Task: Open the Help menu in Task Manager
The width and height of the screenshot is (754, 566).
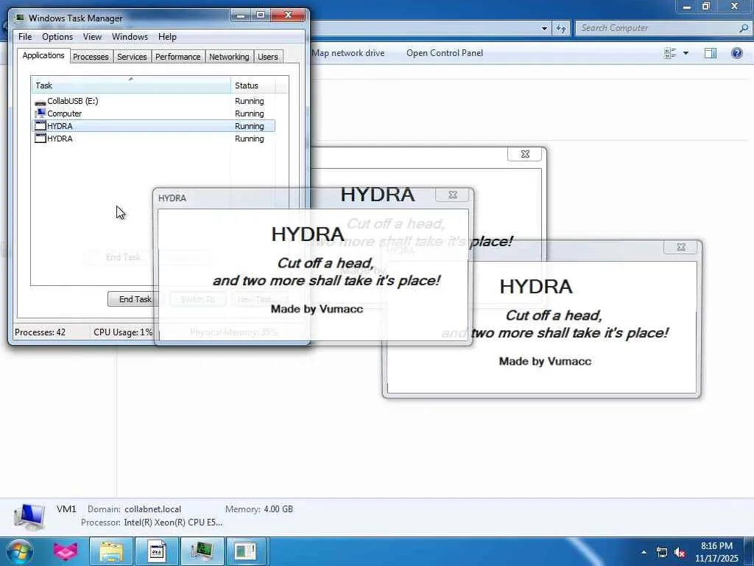Action: click(x=167, y=37)
